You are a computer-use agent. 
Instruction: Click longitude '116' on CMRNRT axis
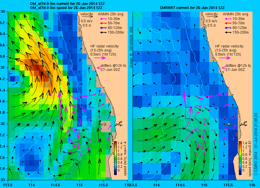pyautogui.click(x=252, y=185)
